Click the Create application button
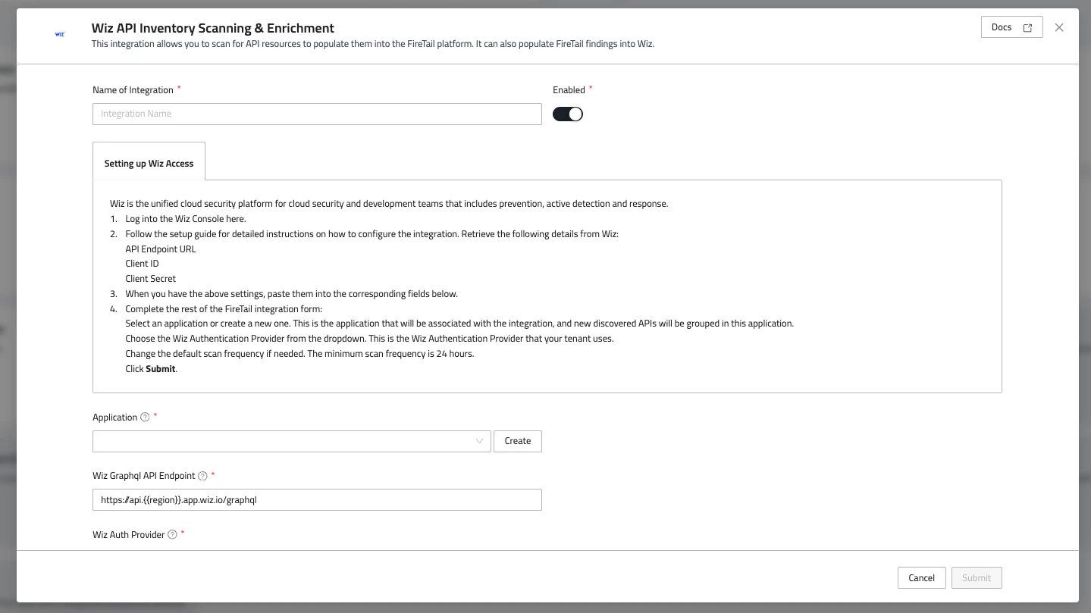 click(x=518, y=441)
